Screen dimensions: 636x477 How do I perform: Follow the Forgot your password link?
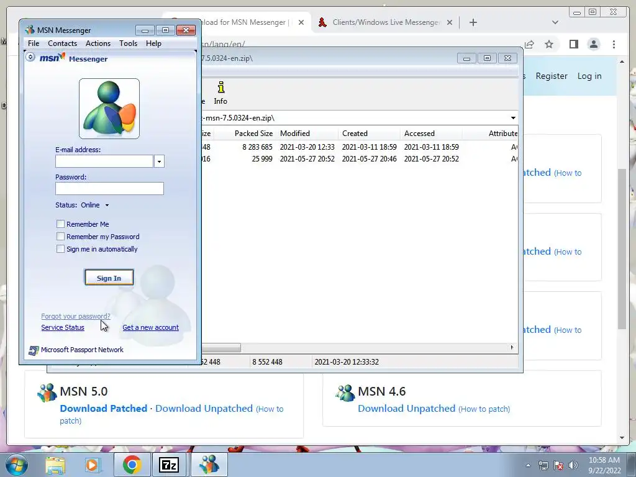click(x=75, y=316)
